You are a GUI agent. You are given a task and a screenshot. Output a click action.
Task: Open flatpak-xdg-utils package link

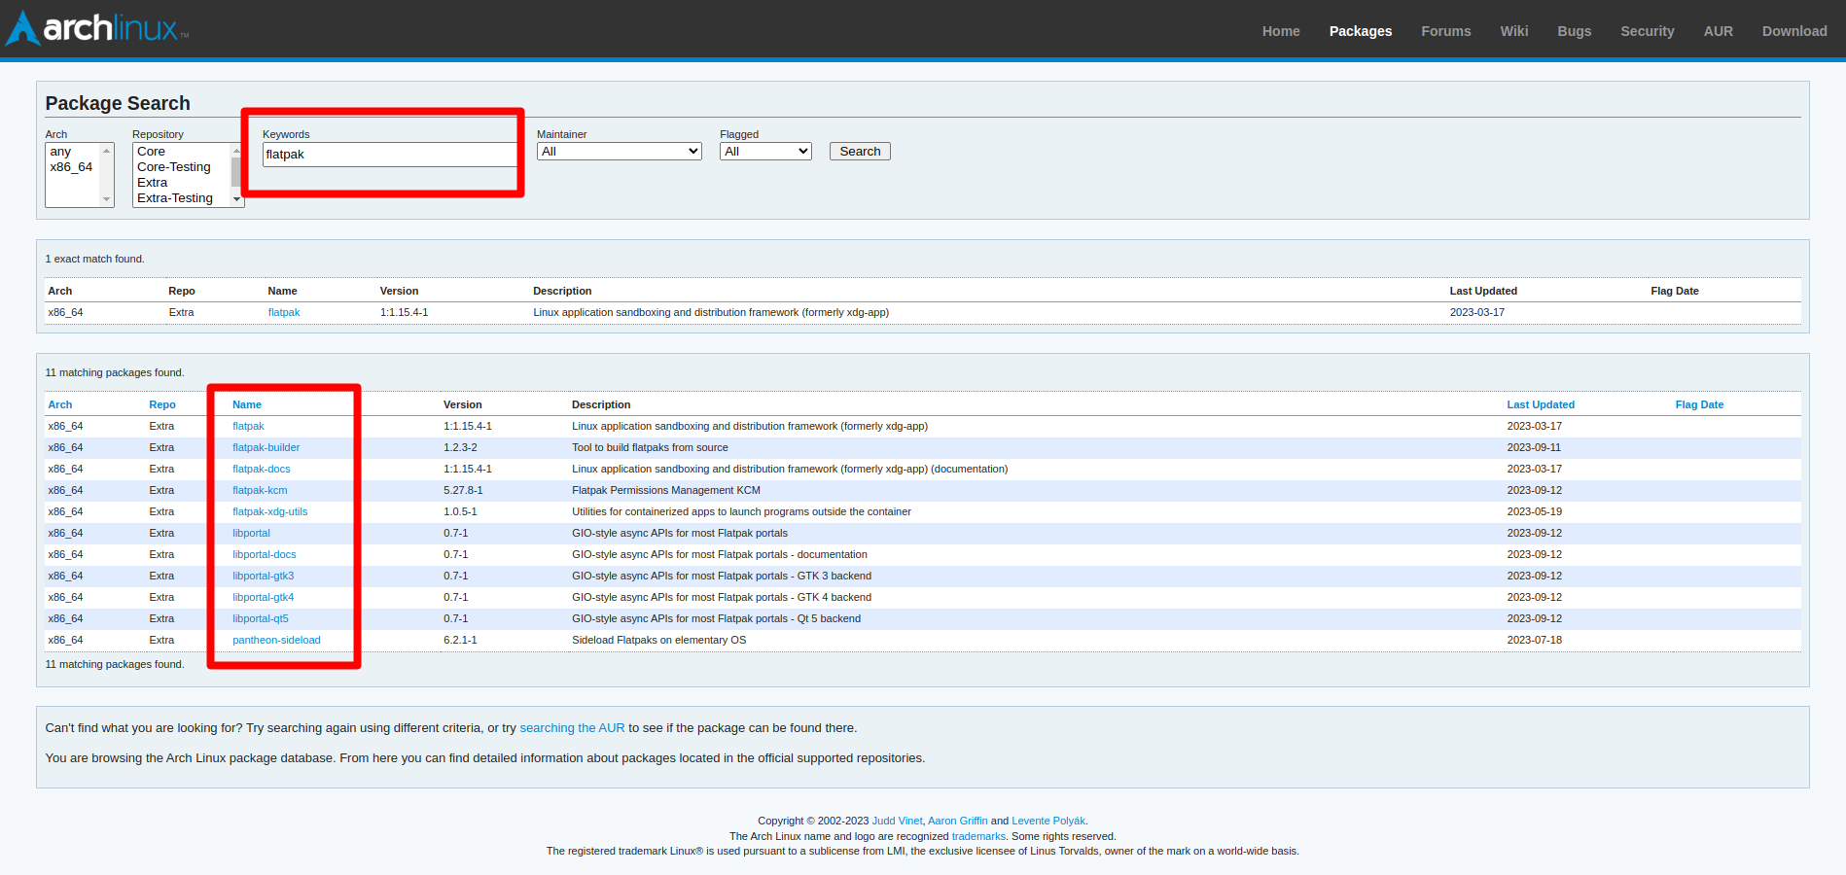(269, 512)
